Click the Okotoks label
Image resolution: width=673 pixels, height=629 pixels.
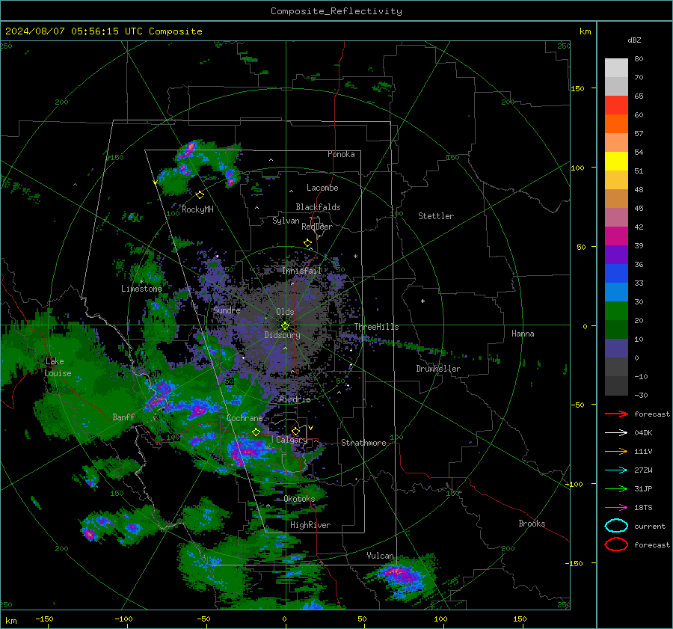pos(299,499)
